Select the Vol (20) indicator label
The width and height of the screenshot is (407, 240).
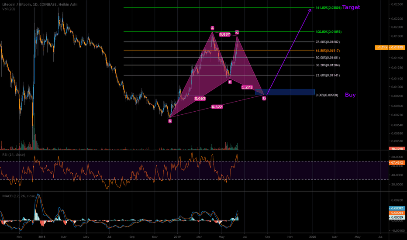coord(9,9)
